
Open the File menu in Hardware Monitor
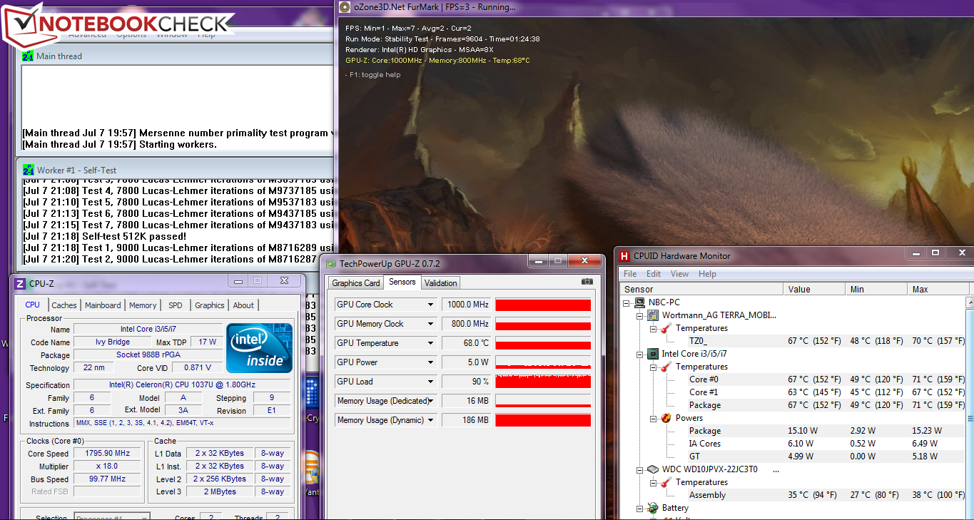[x=630, y=274]
